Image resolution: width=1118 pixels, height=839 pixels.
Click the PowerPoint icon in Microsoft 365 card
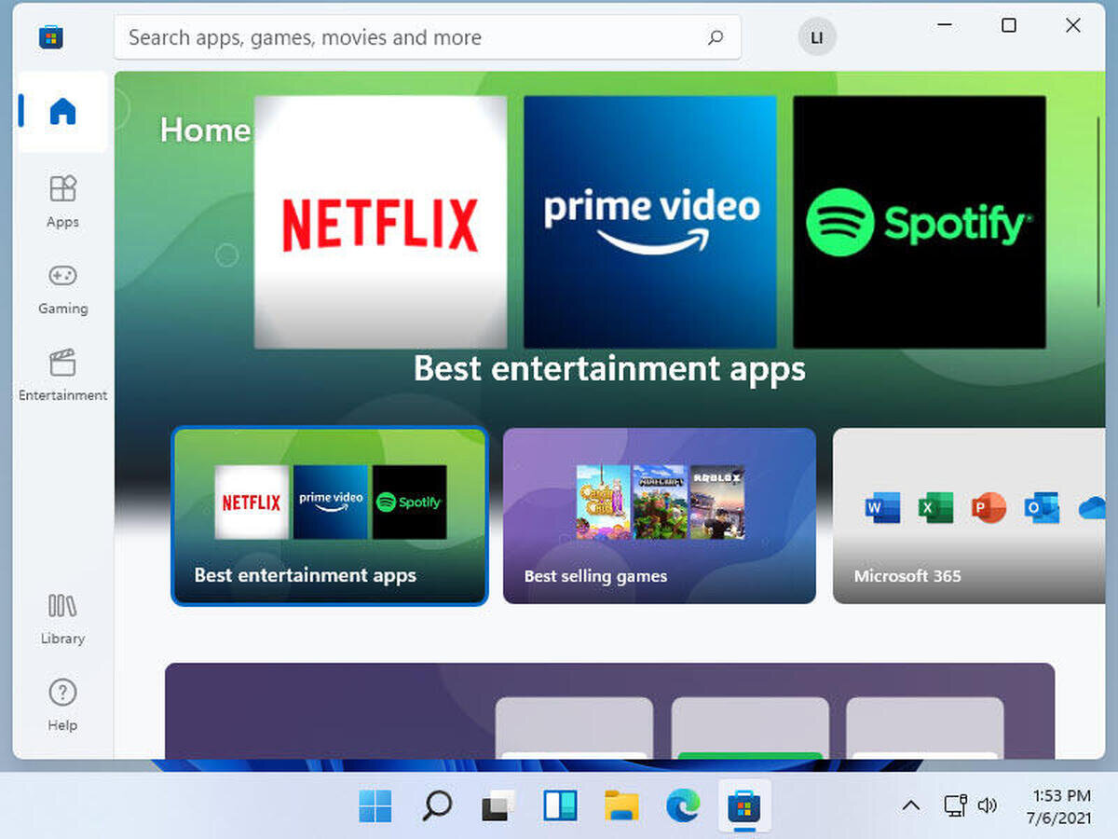tap(988, 508)
